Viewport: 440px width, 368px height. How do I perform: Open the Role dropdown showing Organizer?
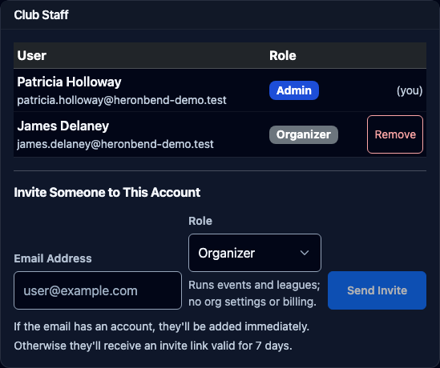point(255,253)
